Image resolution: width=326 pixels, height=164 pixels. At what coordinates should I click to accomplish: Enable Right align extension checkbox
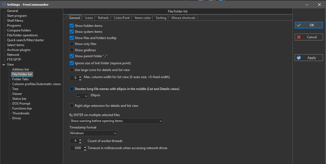(72, 106)
